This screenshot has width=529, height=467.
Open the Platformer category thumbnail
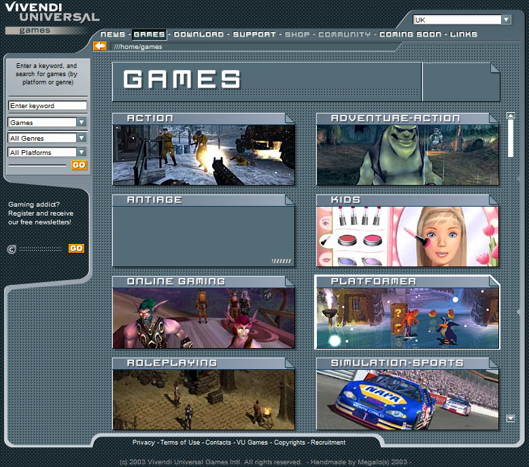coord(407,317)
